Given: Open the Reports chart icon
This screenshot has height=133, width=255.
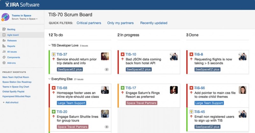Looking at the screenshot, I should tap(4, 46).
